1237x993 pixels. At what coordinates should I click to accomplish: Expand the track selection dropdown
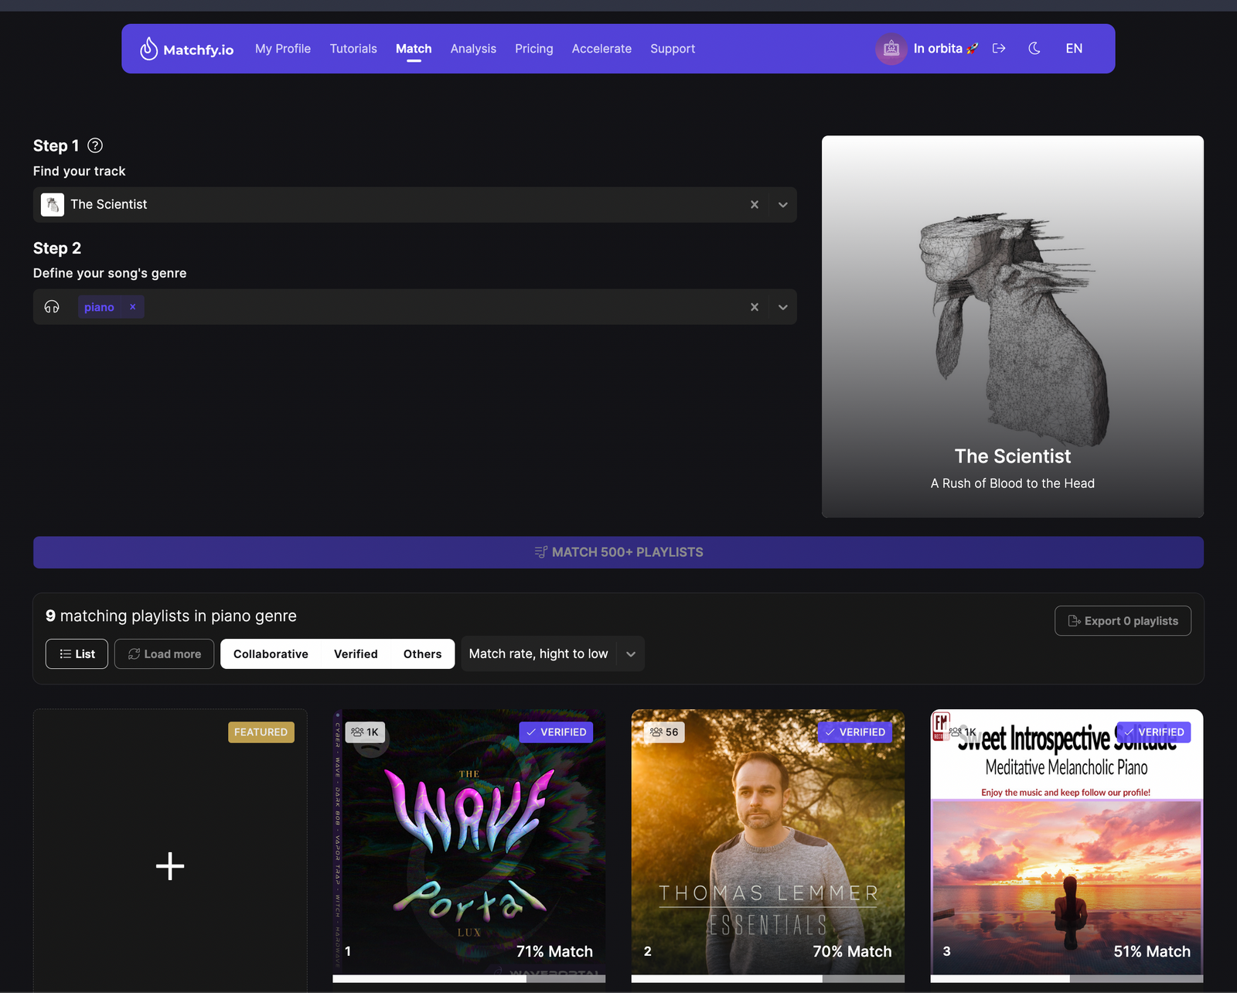click(782, 204)
